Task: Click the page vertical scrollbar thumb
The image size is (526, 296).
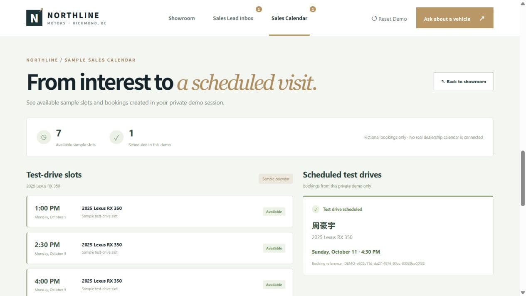Action: click(523, 178)
